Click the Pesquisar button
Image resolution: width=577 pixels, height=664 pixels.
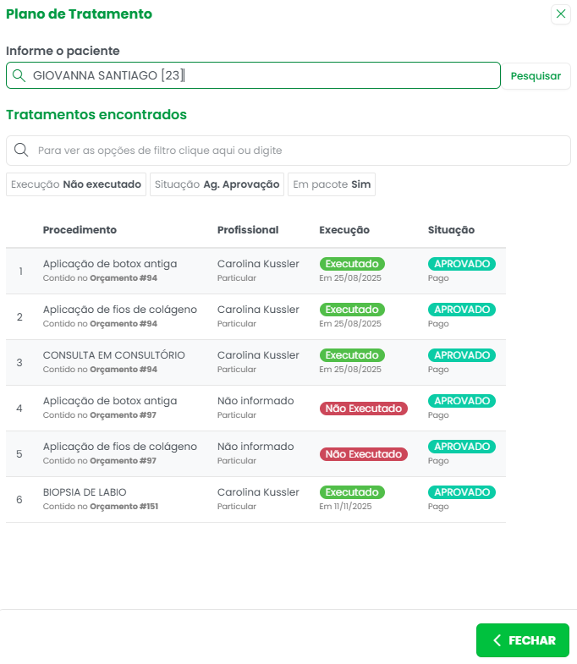pos(536,76)
